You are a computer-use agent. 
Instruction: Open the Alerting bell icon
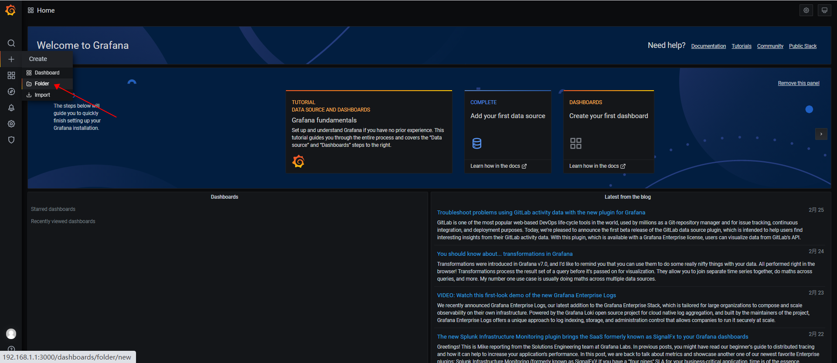(x=11, y=108)
